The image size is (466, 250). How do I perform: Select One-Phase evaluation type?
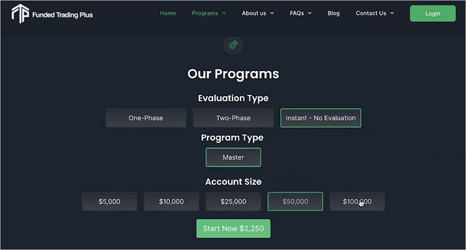click(x=146, y=118)
